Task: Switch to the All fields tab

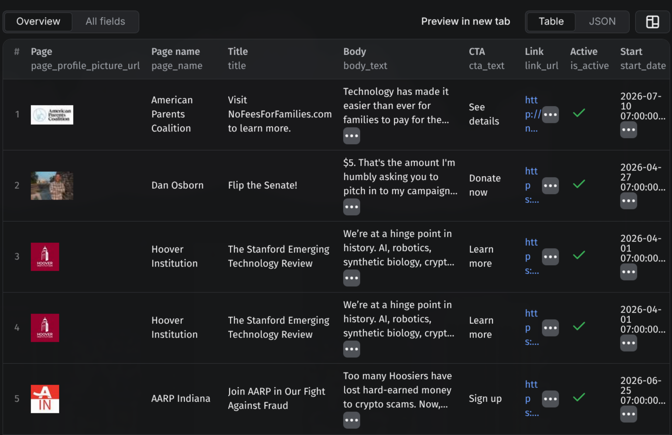Action: pyautogui.click(x=105, y=22)
